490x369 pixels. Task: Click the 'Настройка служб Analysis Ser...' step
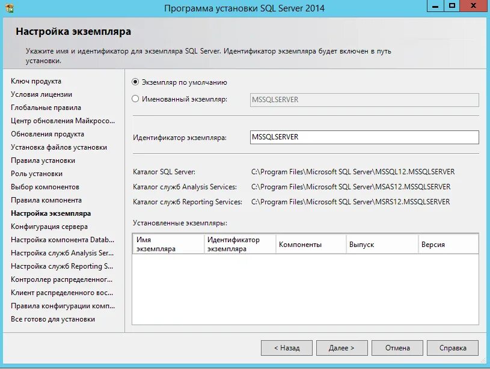(x=62, y=253)
